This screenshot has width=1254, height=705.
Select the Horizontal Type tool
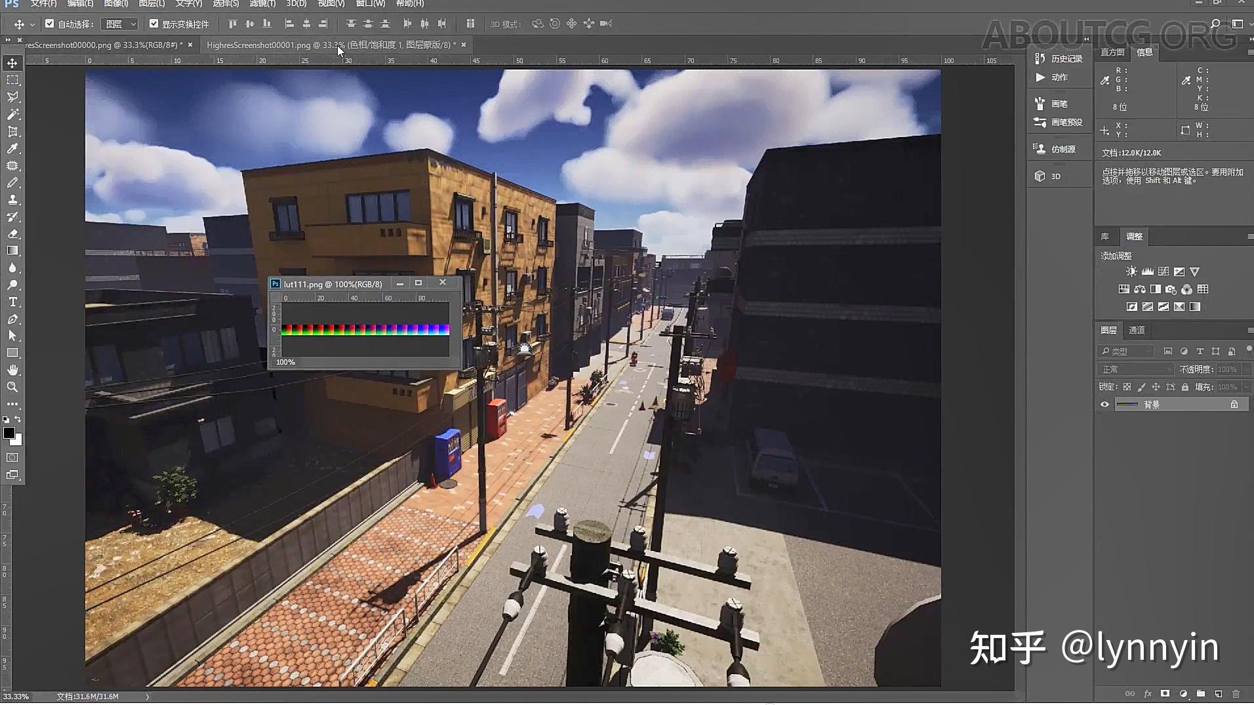(x=12, y=302)
